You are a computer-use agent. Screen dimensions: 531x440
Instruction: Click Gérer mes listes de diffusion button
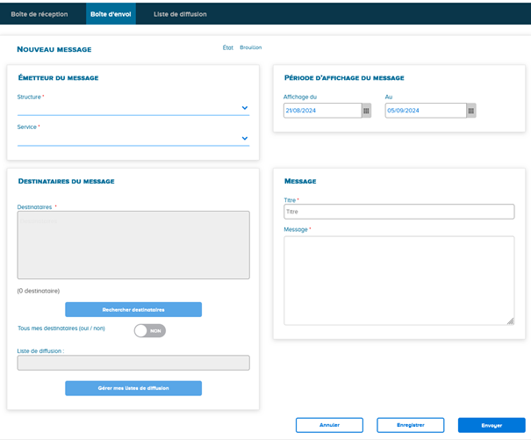[x=133, y=388]
